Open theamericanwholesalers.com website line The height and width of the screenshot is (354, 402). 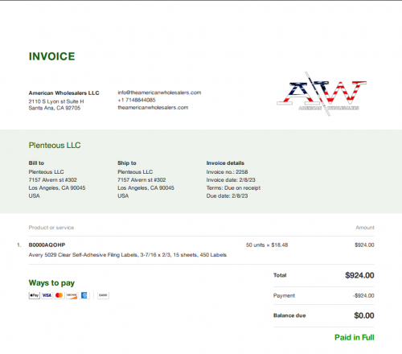(153, 108)
